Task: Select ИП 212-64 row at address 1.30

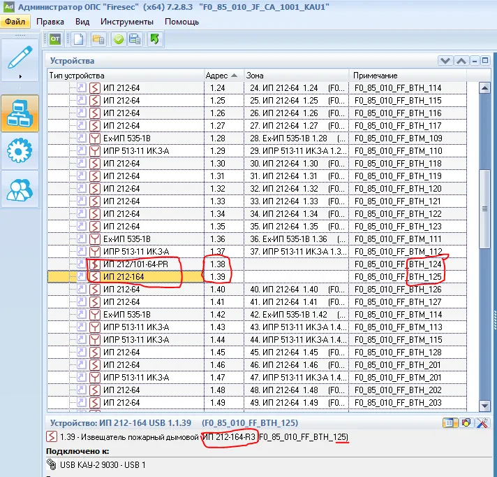Action: [257, 164]
